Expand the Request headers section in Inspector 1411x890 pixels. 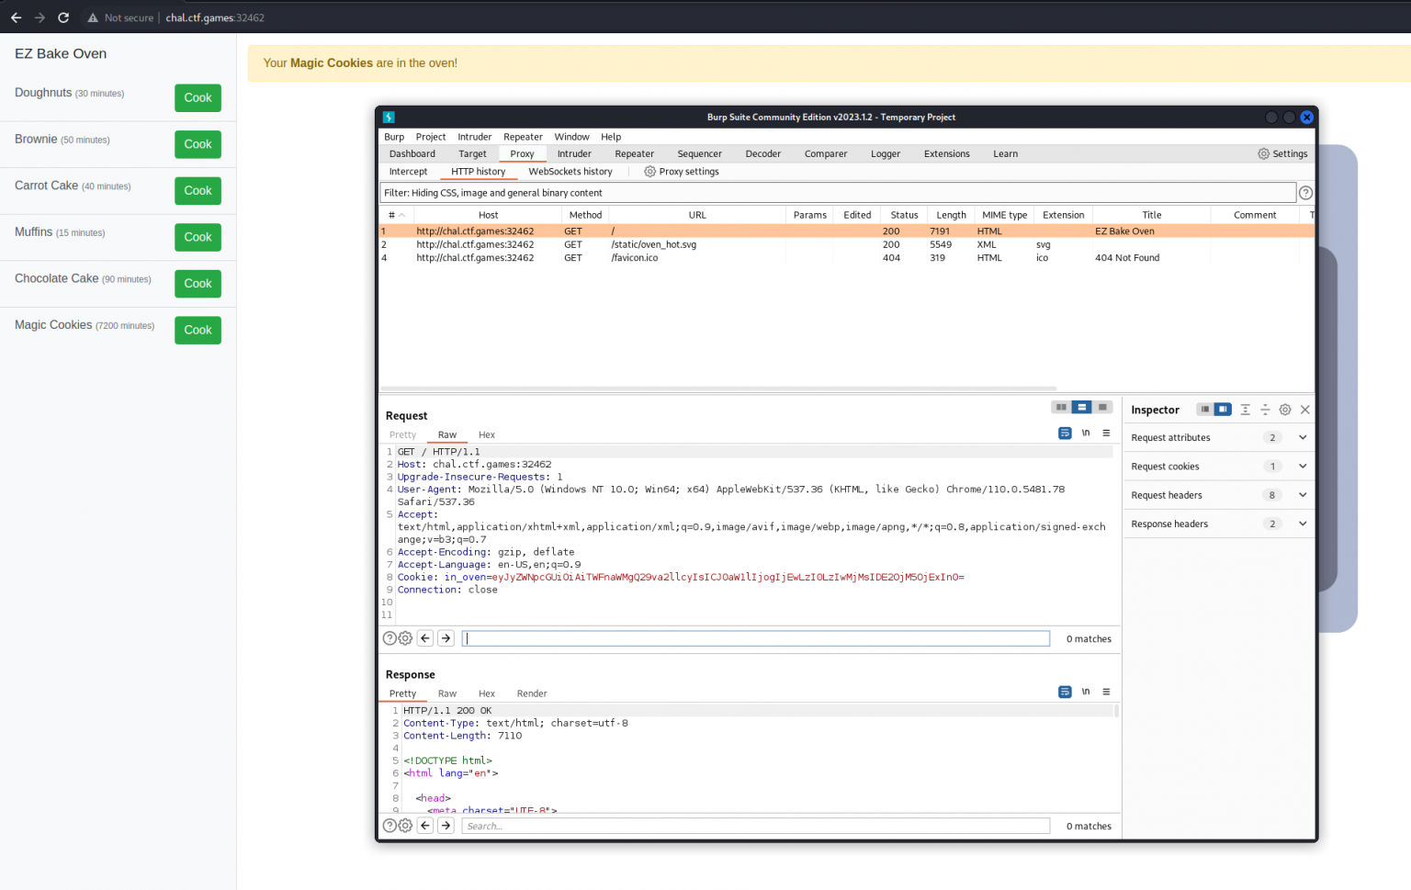click(x=1302, y=494)
